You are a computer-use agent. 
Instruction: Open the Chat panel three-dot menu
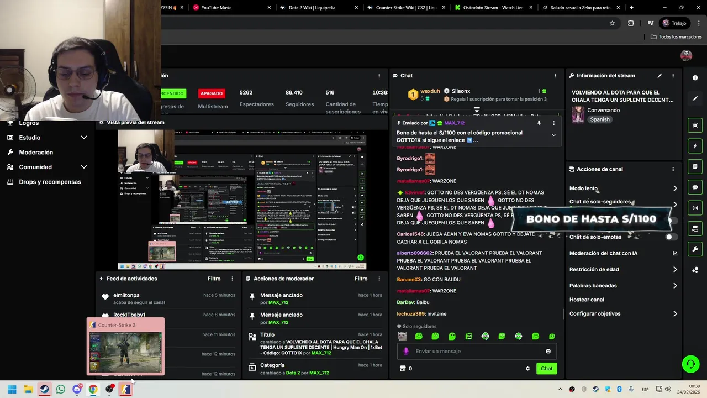click(x=556, y=76)
